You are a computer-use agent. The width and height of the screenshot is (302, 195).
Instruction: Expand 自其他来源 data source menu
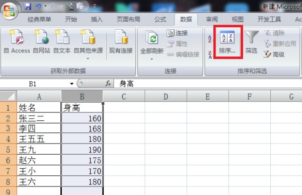(88, 44)
